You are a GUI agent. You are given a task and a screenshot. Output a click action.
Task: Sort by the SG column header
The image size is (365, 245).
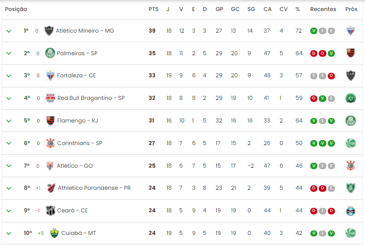coord(251,10)
